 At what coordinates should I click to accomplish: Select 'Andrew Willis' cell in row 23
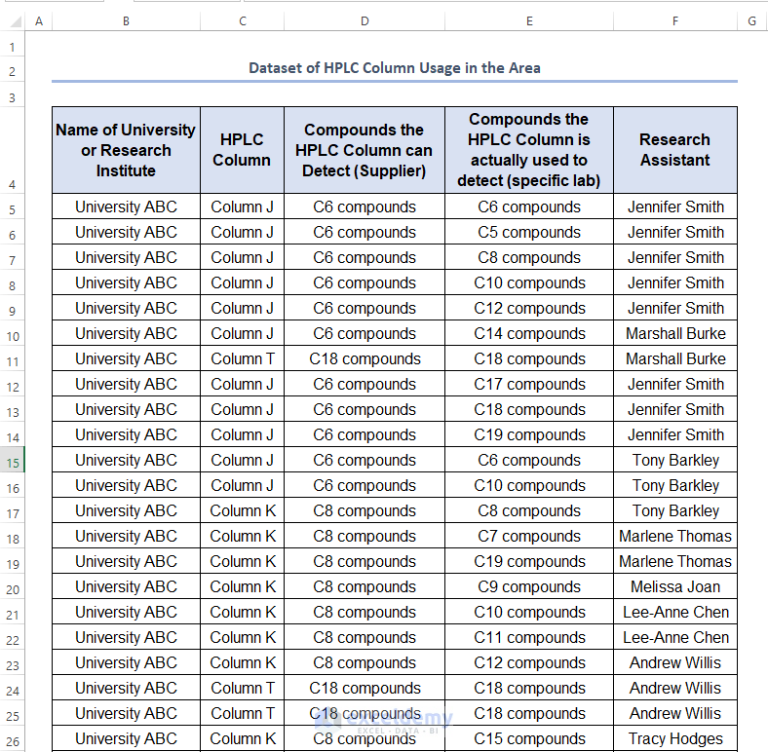pos(675,663)
